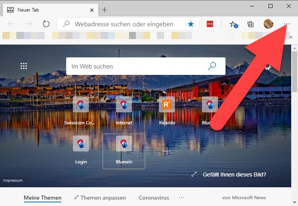Click the refresh page icon
298x206 pixels.
tap(46, 24)
